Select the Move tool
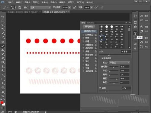151x113 pixels. [3, 16]
